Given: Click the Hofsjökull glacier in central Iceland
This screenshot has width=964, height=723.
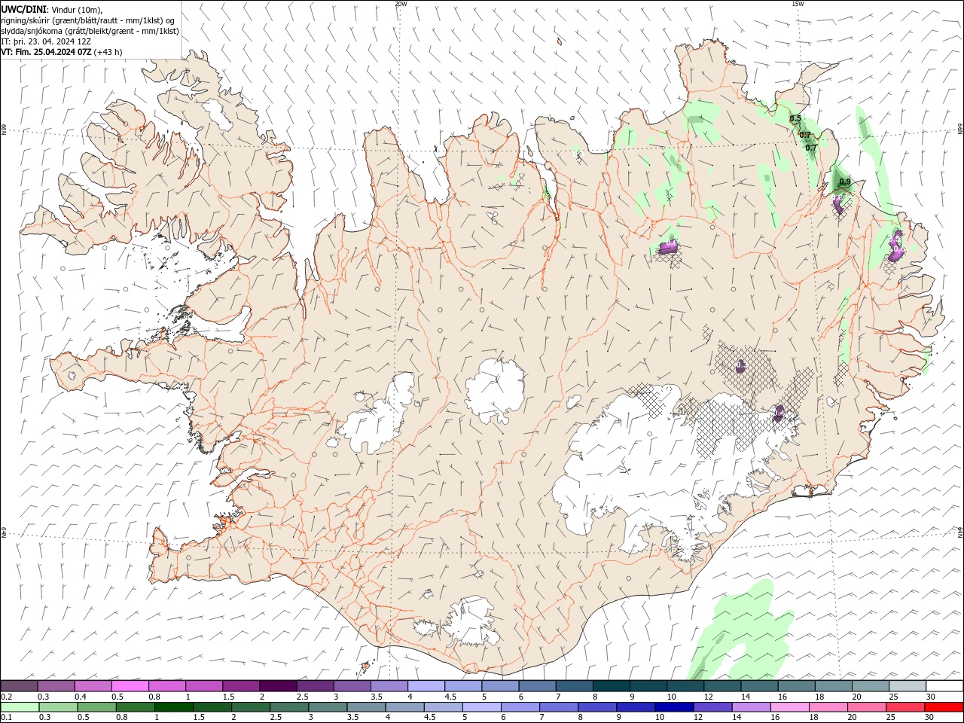Looking at the screenshot, I should tap(495, 390).
